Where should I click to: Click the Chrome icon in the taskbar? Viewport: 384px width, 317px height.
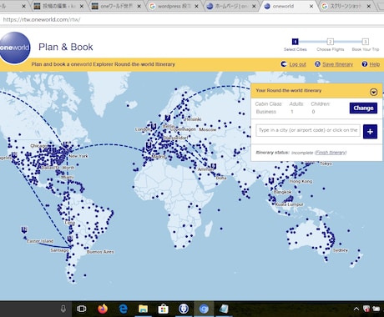pyautogui.click(x=204, y=309)
